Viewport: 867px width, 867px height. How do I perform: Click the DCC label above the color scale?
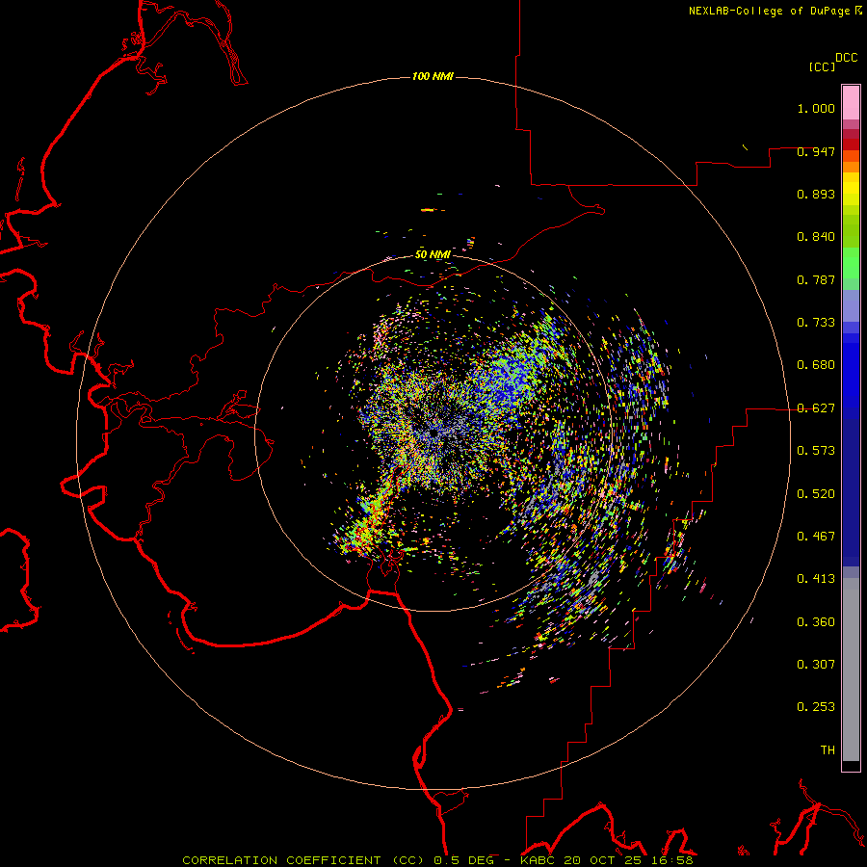(847, 58)
